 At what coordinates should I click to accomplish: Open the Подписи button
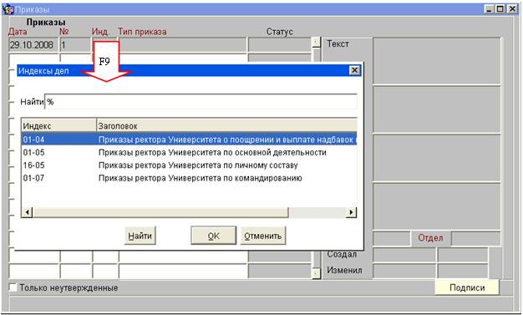[467, 287]
